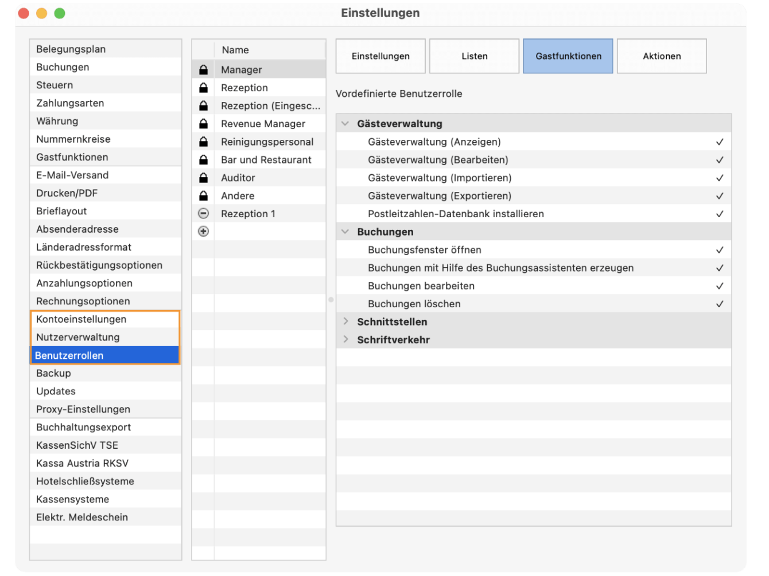
Task: Toggle the Buchungsassistenten erzeugen checkmark
Action: pos(720,268)
